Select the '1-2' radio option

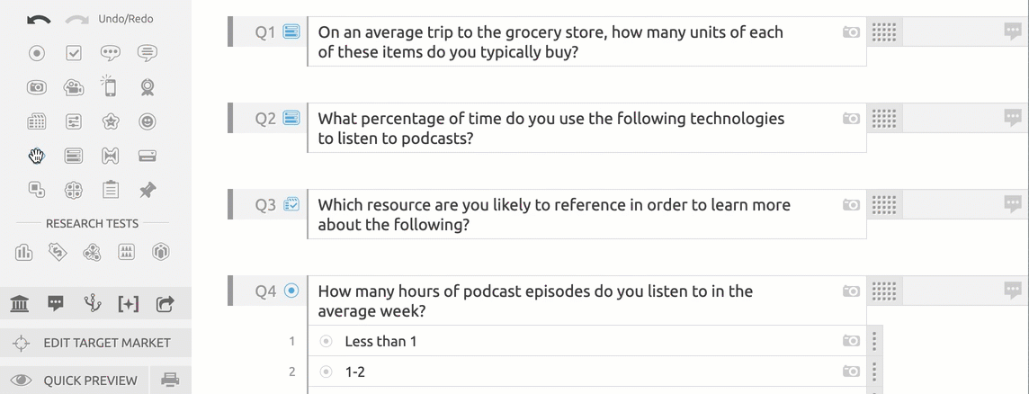[327, 372]
